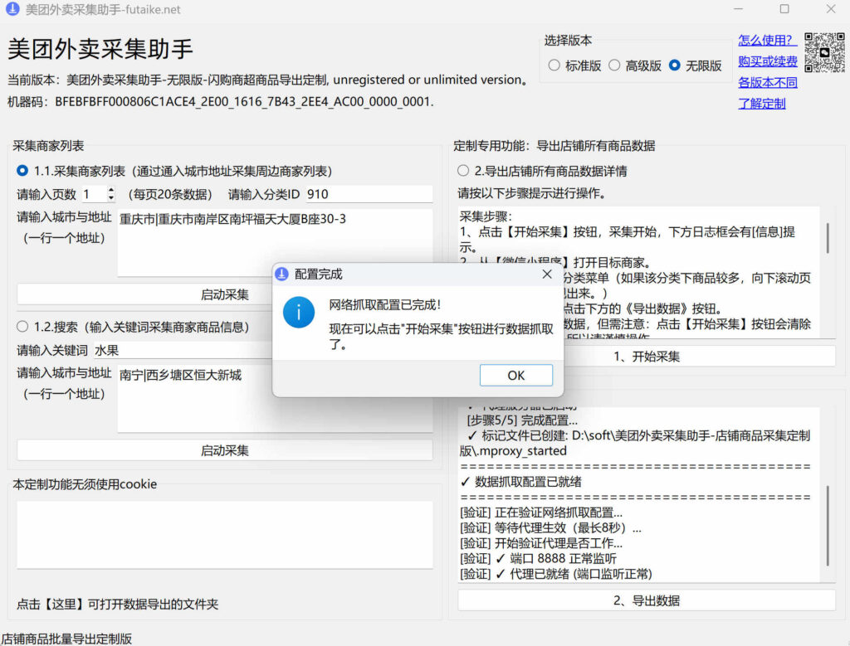Click log line [步骤5/5] 完成配置
This screenshot has height=646, width=850.
coord(523,420)
